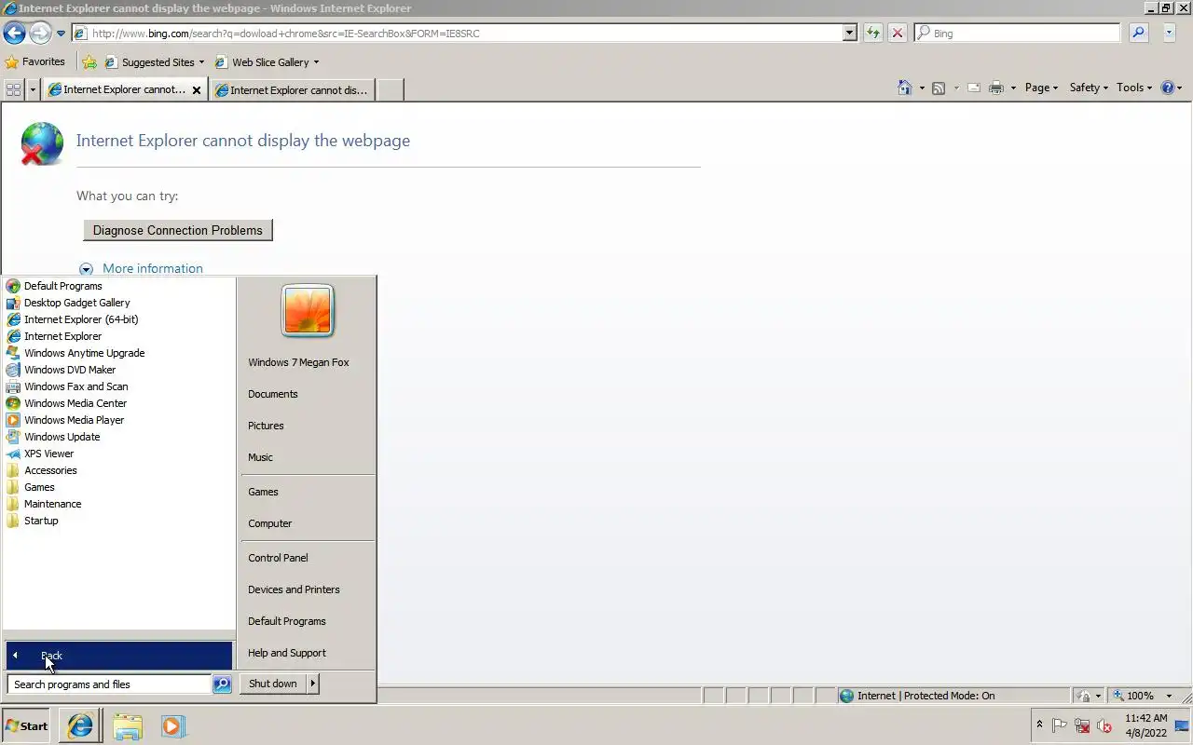Launch Windows Media Center

pyautogui.click(x=75, y=403)
